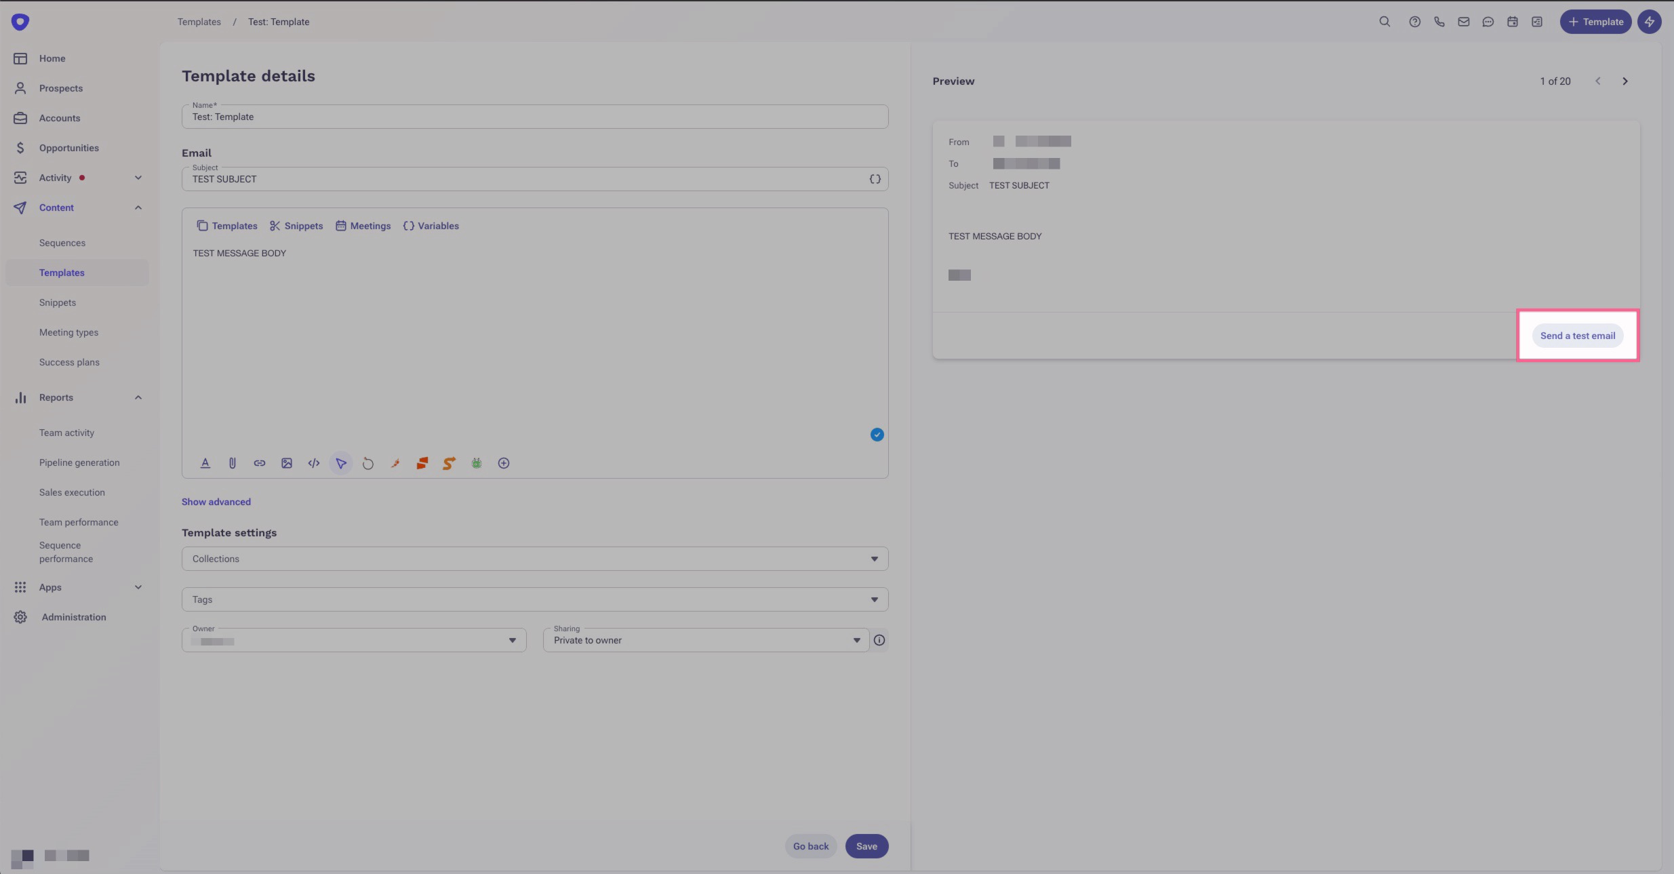Click the insert link icon
Viewport: 1674px width, 874px height.
259,463
